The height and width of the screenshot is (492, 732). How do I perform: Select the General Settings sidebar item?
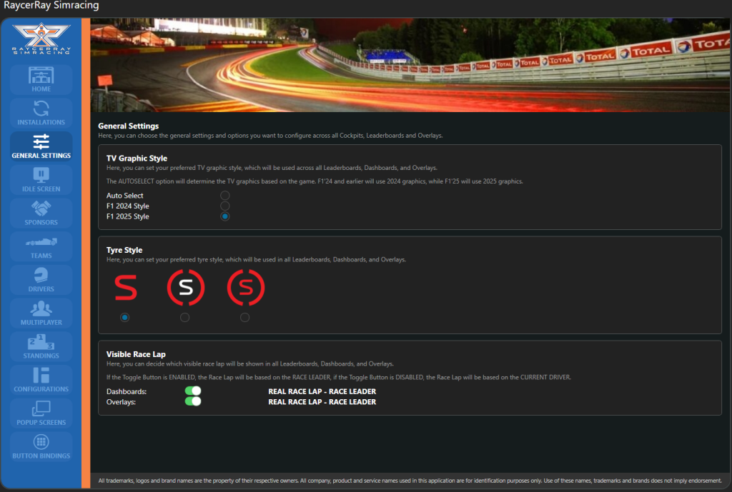(x=41, y=146)
